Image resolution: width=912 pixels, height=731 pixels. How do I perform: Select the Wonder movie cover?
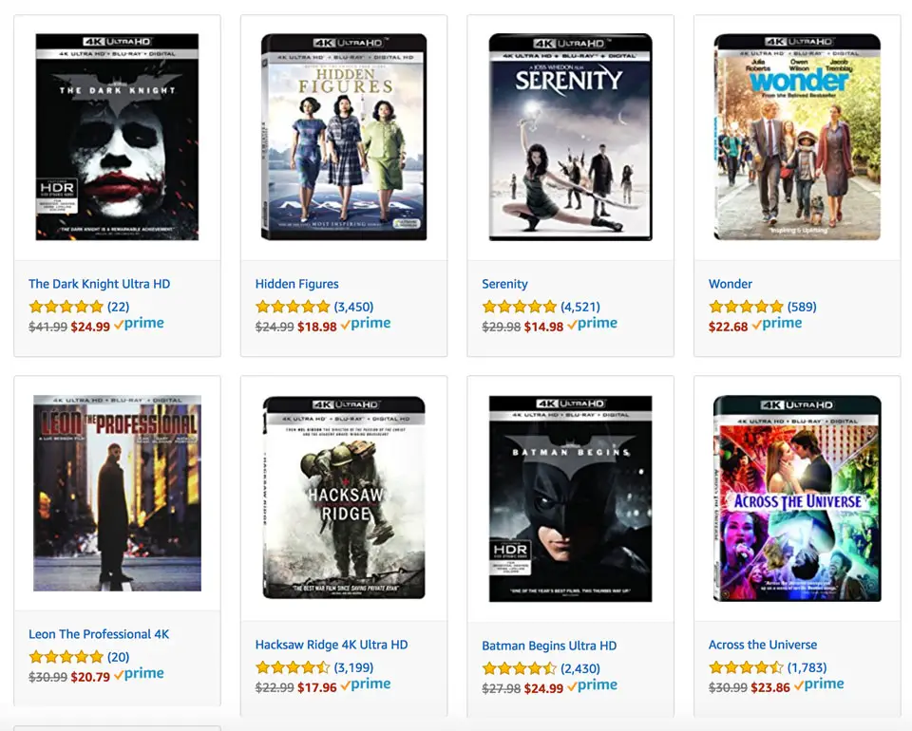(797, 137)
